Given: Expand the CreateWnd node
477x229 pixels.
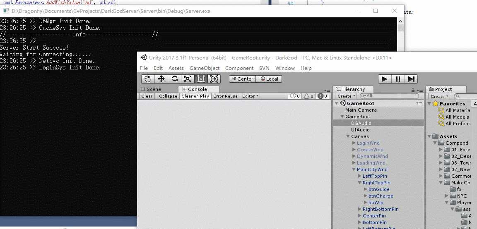Looking at the screenshot, I should click(x=354, y=150).
